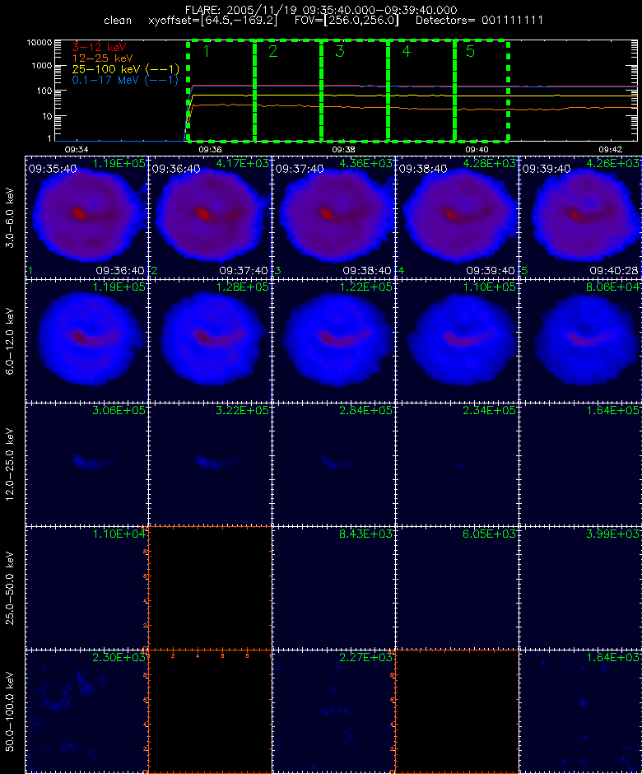Click the '4.26E+03' peak value text
642x774 pixels.
point(613,163)
